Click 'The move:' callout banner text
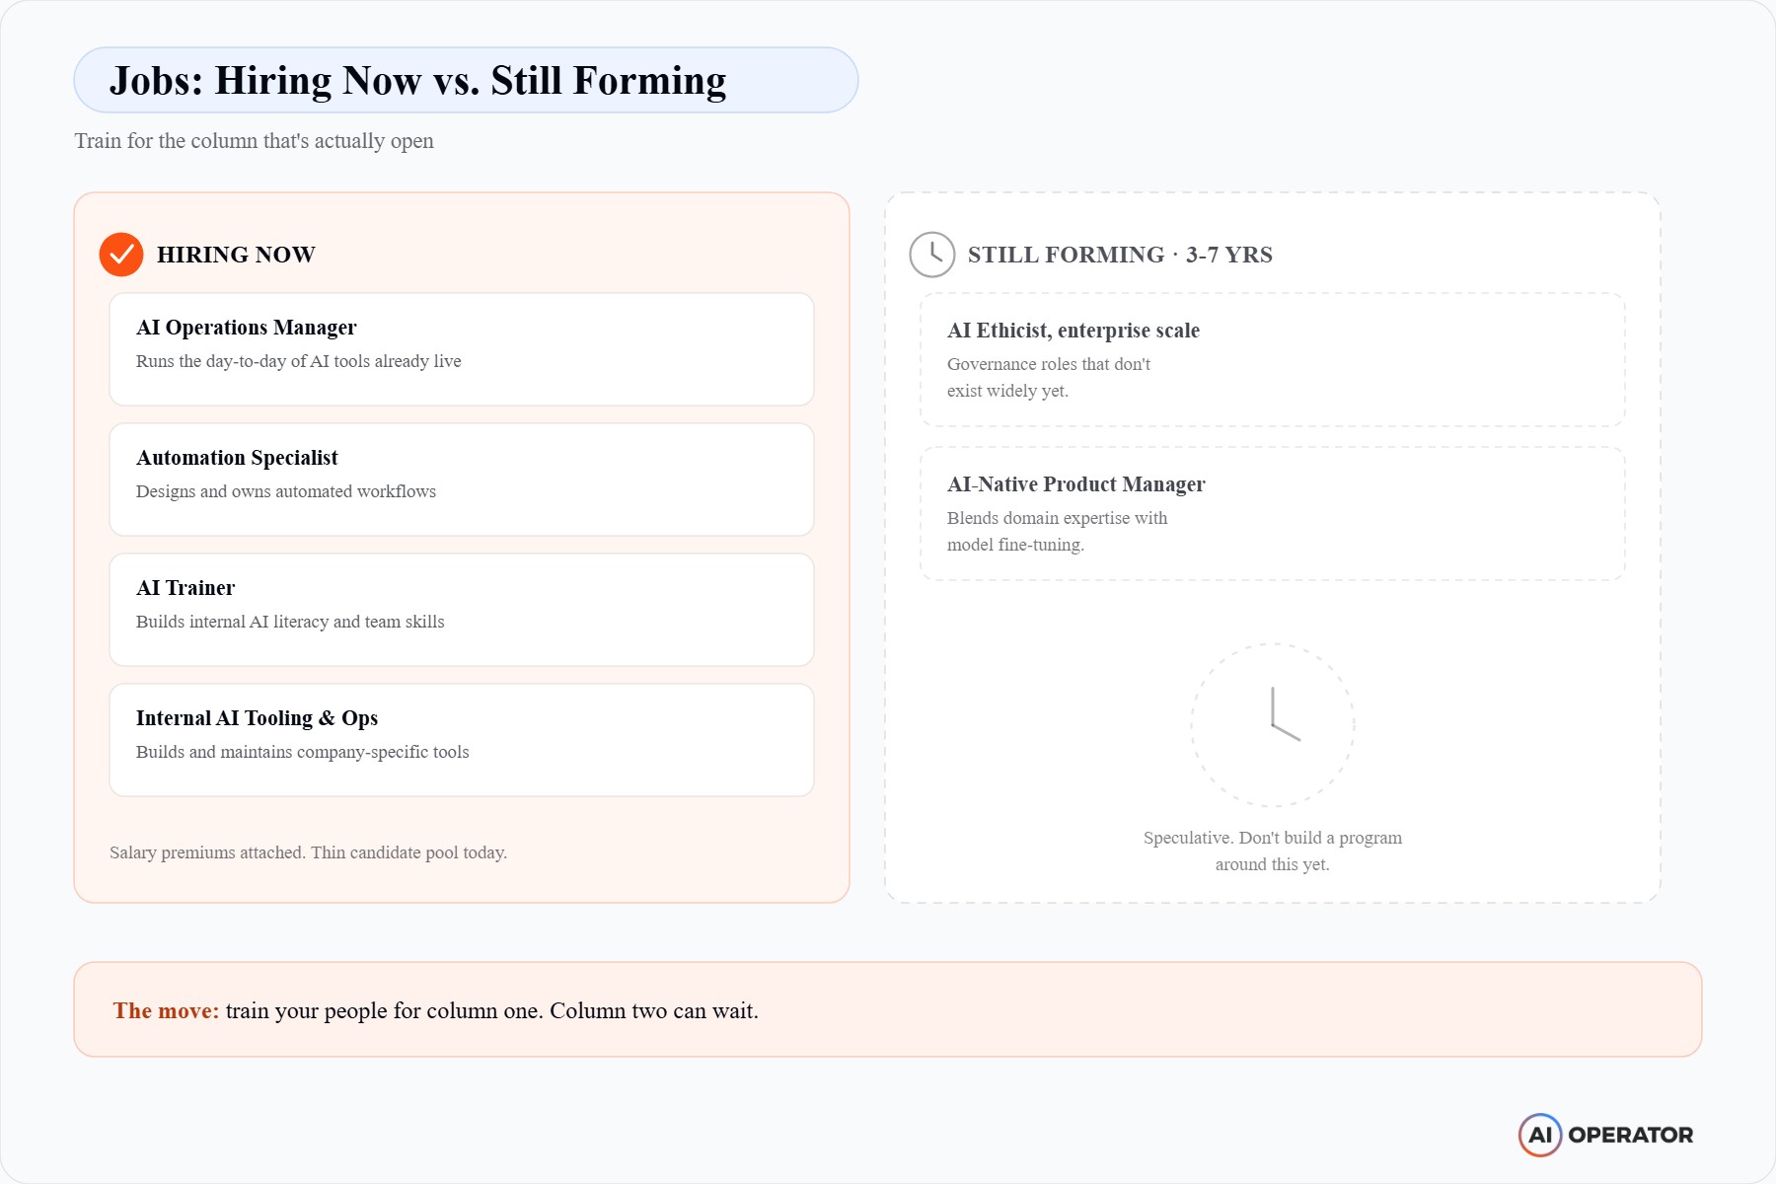This screenshot has height=1184, width=1776. coord(436,1010)
